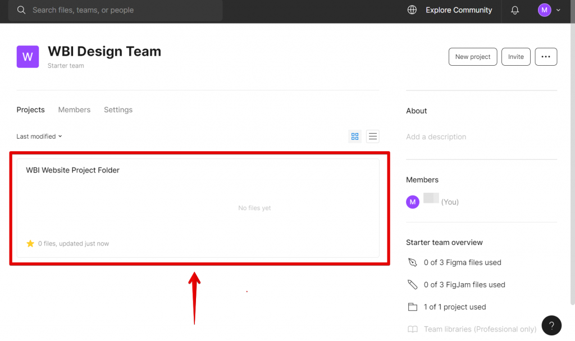
Task: Open the help question mark button
Action: tap(551, 325)
